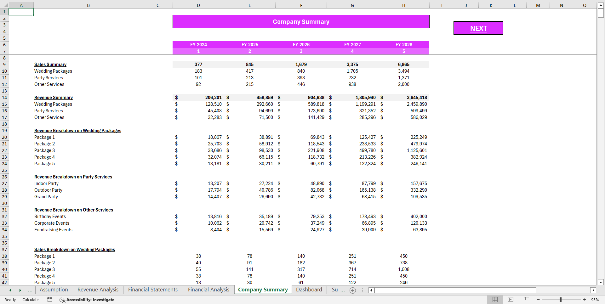Viewport: 605px width, 304px height.
Task: Add a new worksheet with the plus icon
Action: (x=352, y=290)
